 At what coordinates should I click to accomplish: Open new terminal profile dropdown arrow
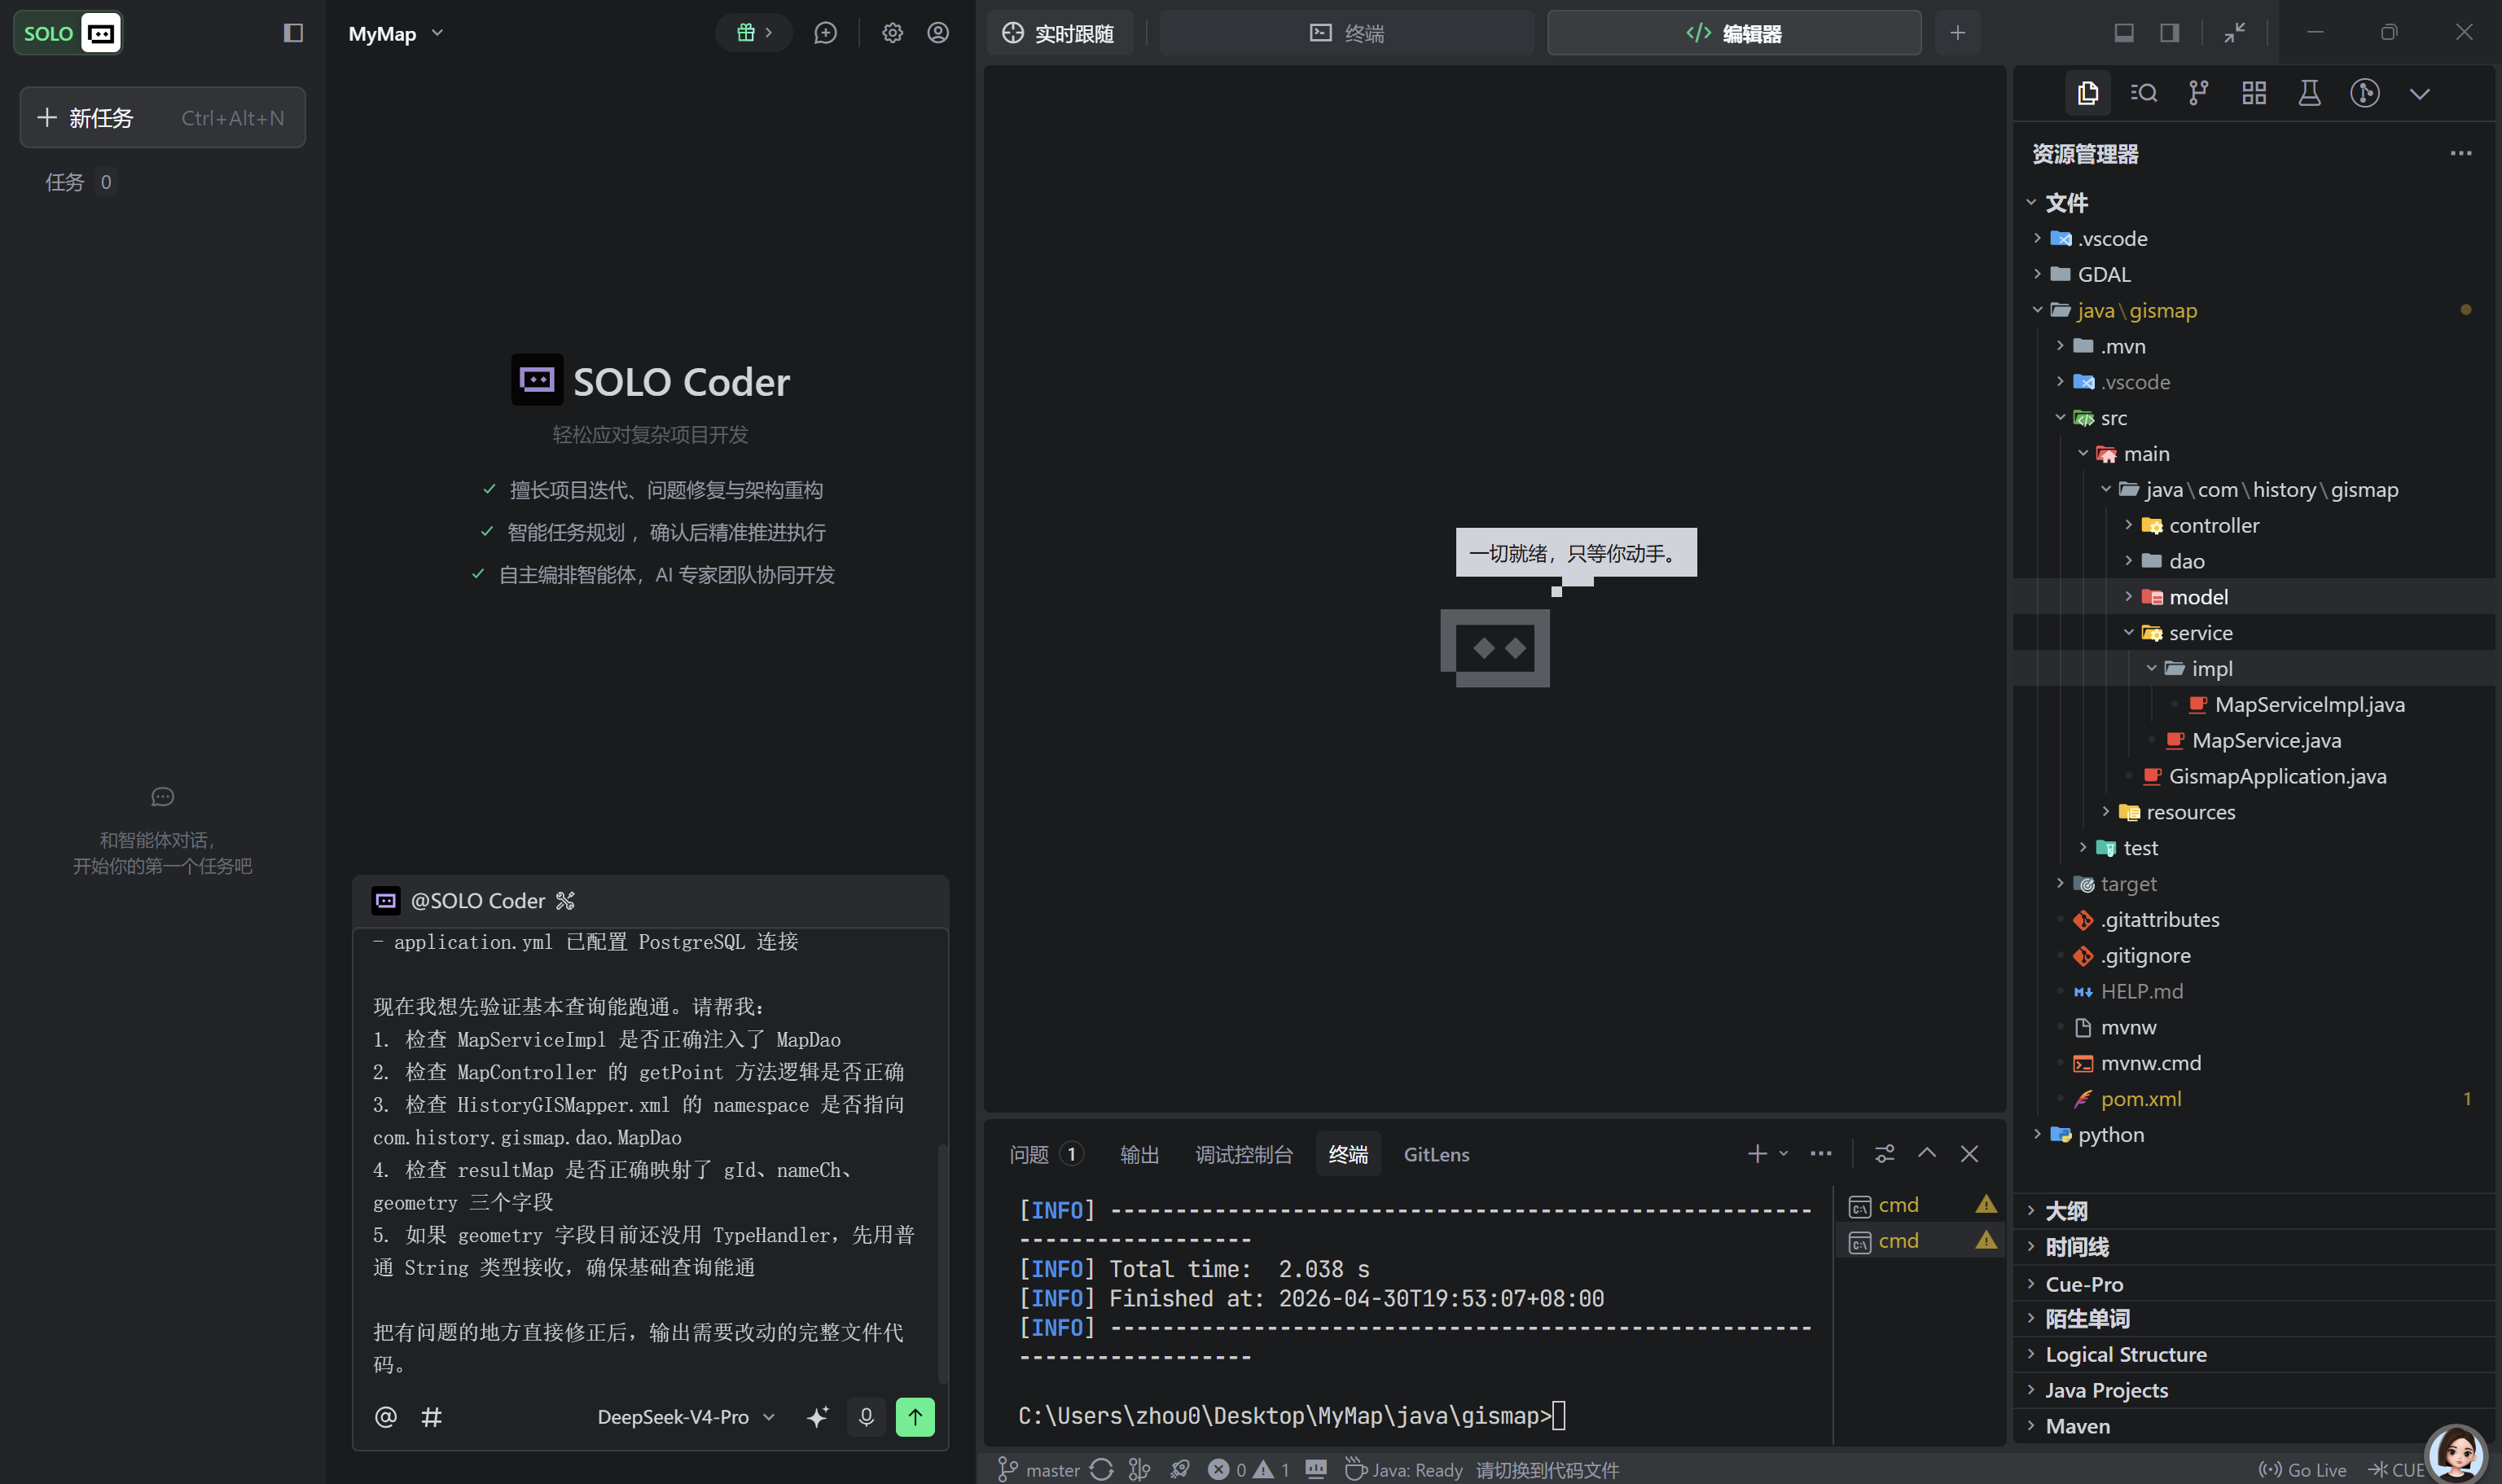[x=1783, y=1154]
